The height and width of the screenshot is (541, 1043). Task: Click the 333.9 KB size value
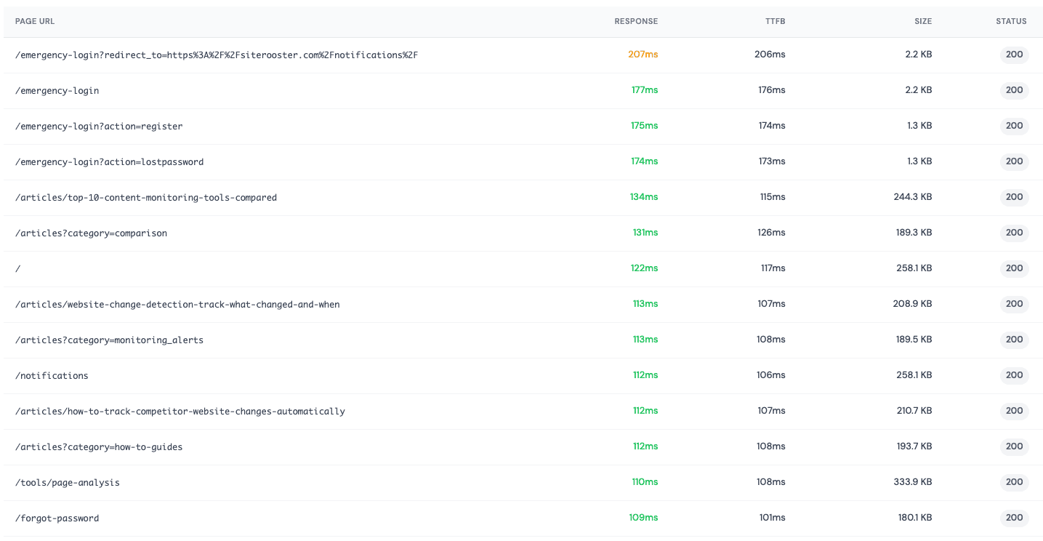click(913, 482)
